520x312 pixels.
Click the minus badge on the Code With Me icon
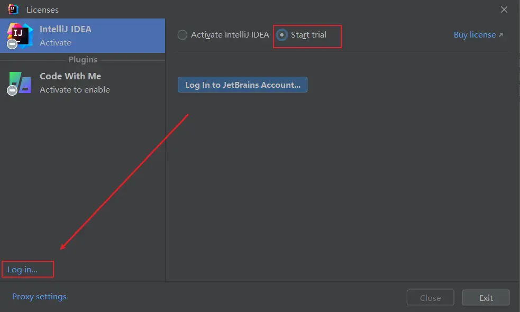[12, 90]
